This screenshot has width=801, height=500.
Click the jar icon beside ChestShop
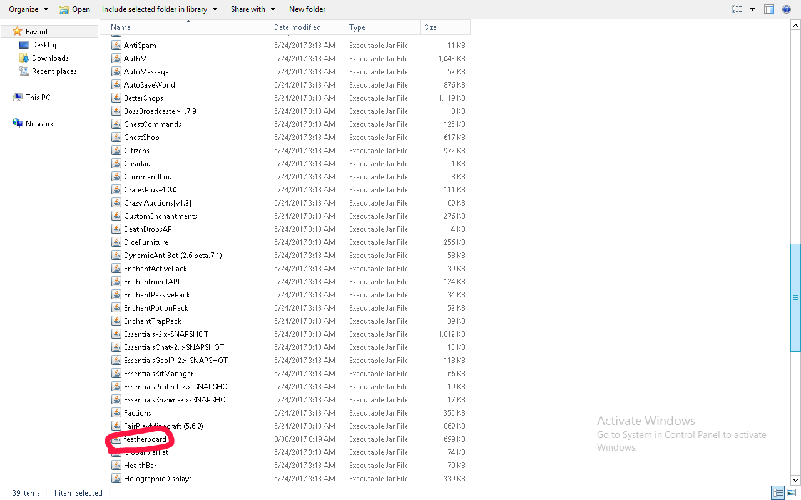coord(116,137)
